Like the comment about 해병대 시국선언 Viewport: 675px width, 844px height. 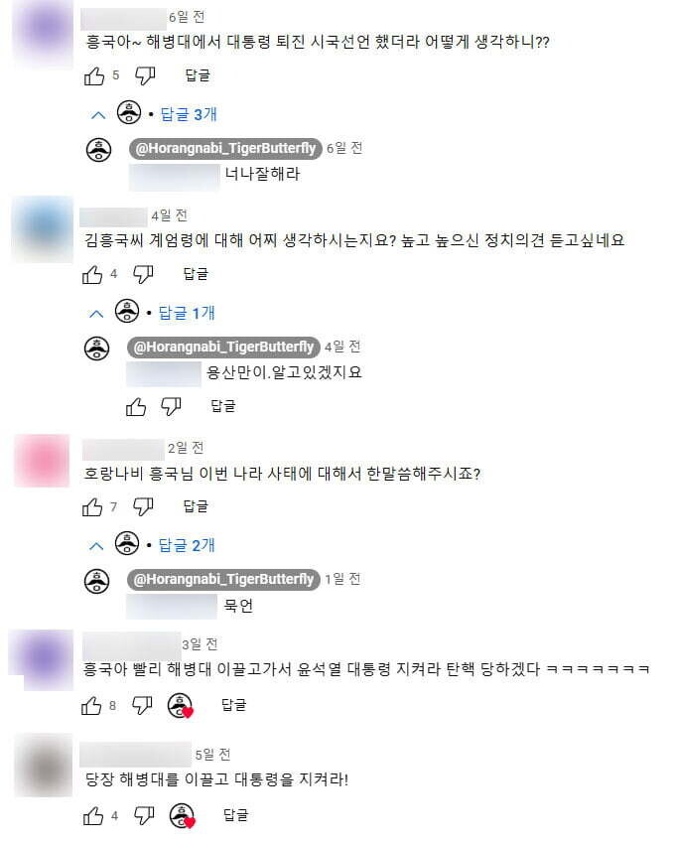coord(94,75)
